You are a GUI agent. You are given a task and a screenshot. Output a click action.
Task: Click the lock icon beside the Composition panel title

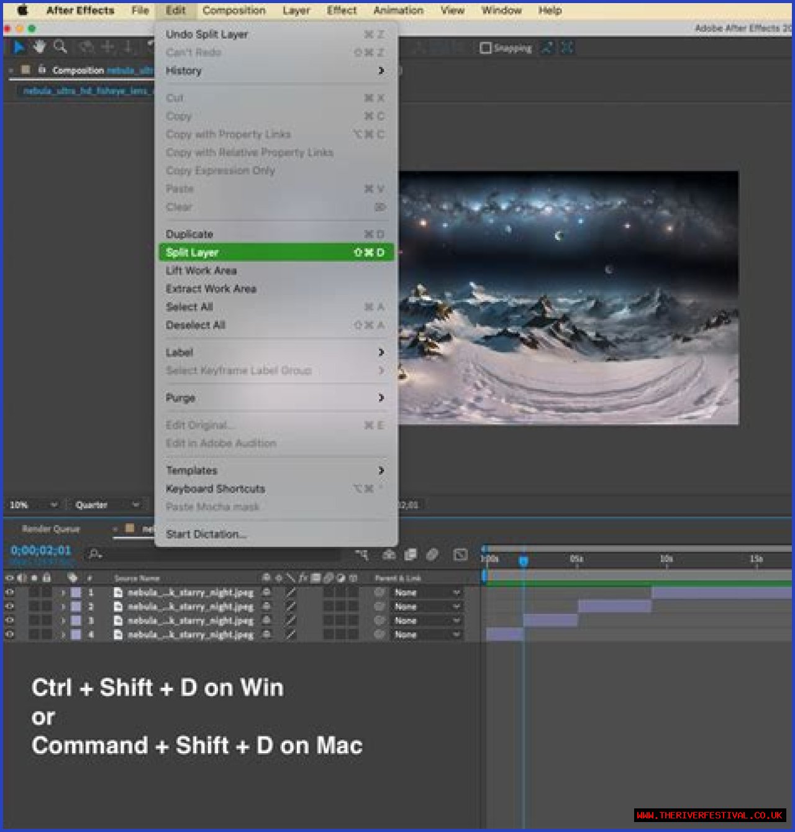click(42, 70)
